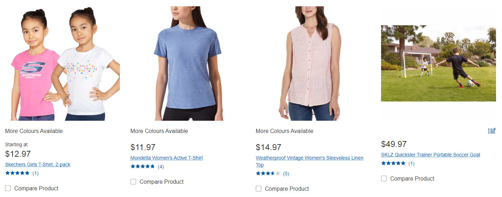Click the $49.97 price of the soccer goal
502x197 pixels.
394,144
